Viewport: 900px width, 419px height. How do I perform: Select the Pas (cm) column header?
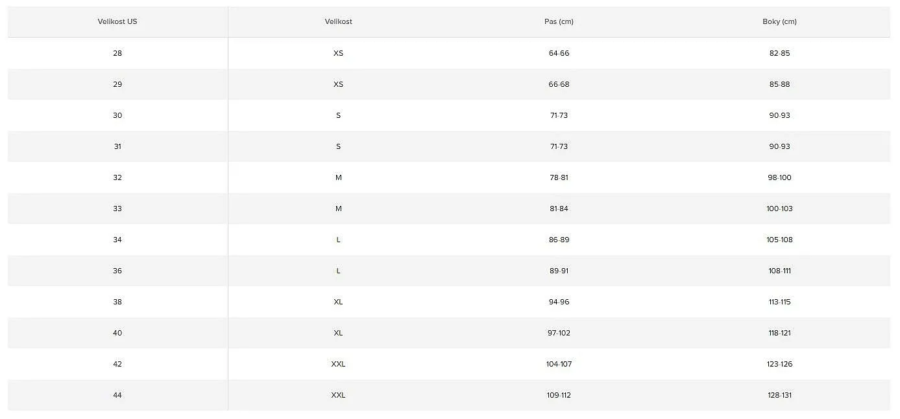pyautogui.click(x=559, y=21)
